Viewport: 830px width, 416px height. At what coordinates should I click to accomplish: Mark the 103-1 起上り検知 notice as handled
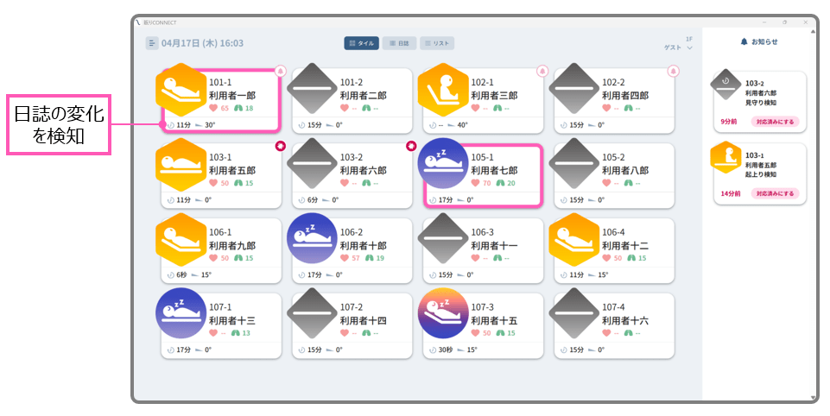pos(775,193)
